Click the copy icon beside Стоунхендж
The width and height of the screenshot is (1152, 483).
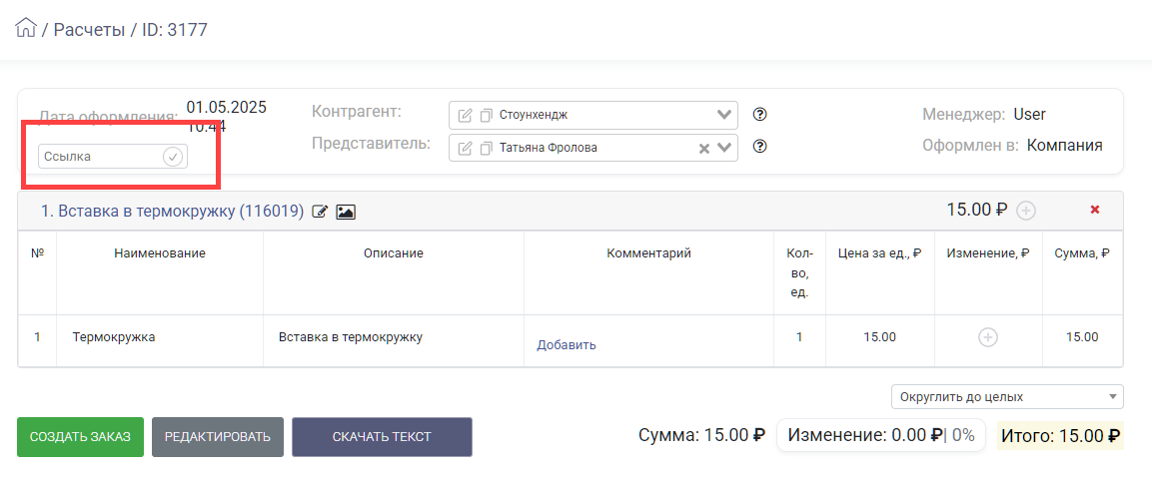click(x=486, y=115)
